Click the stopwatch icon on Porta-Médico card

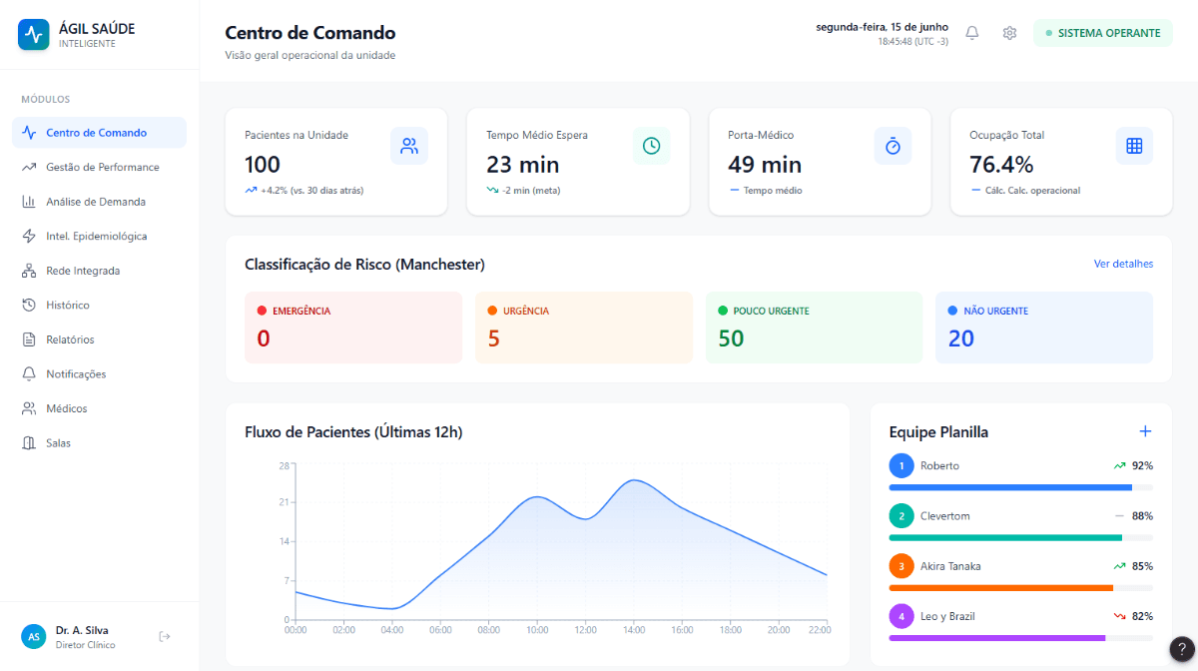coord(893,146)
